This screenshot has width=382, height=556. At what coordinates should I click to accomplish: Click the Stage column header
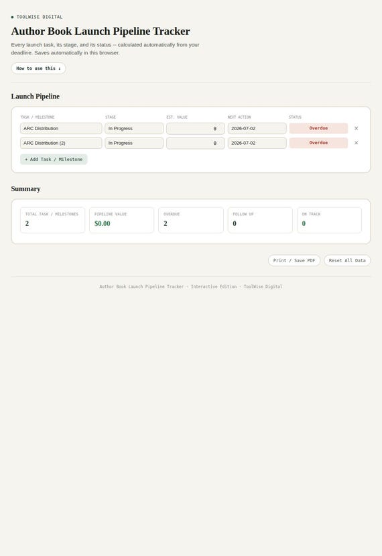pyautogui.click(x=111, y=117)
